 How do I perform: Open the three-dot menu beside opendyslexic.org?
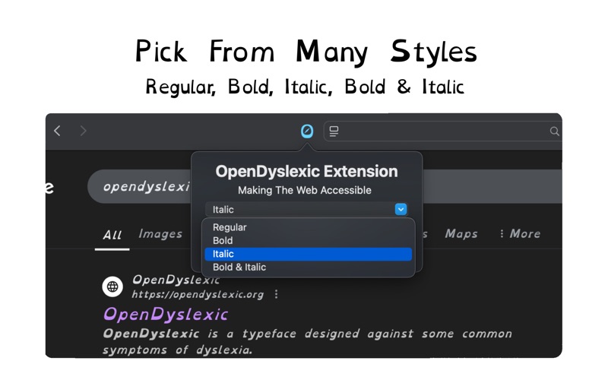pos(276,294)
